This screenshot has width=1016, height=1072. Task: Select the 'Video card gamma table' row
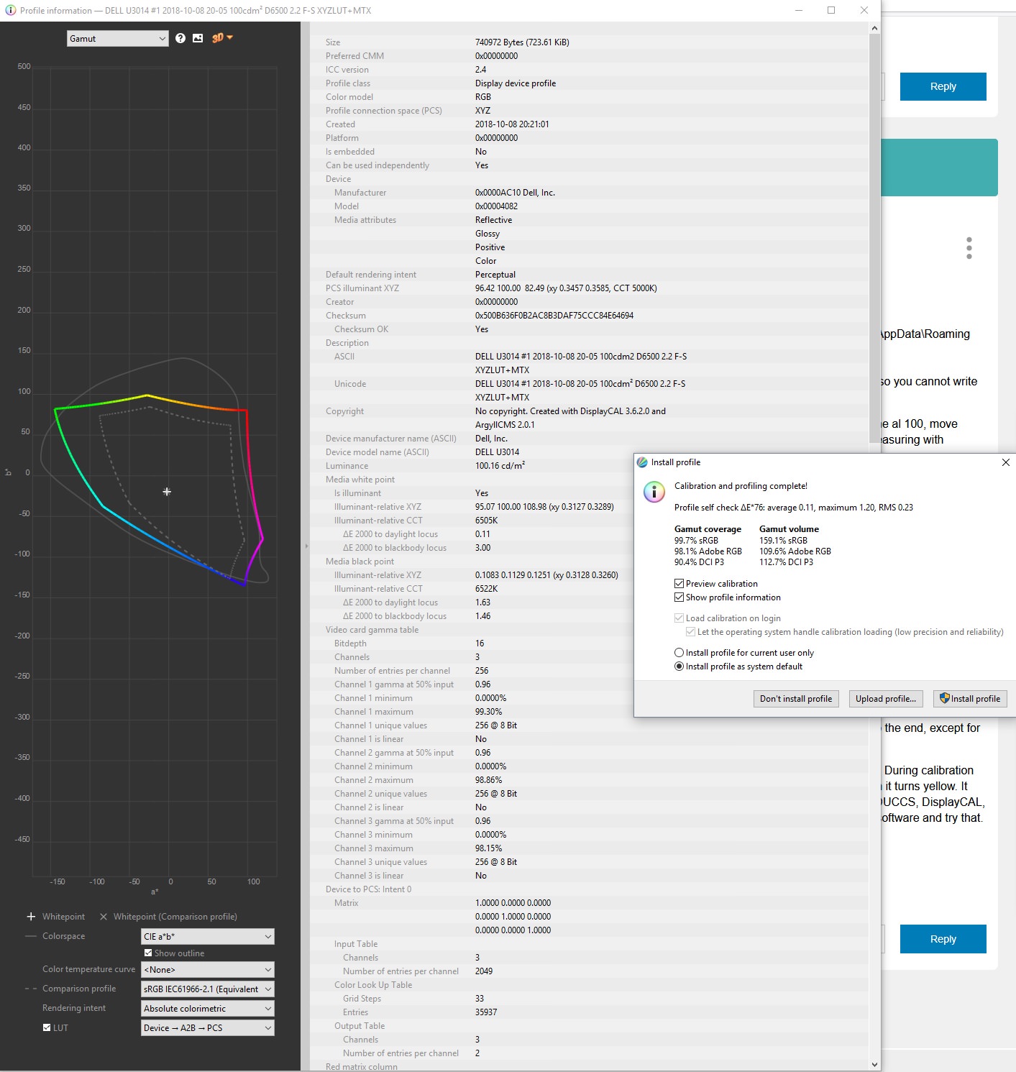(x=372, y=630)
